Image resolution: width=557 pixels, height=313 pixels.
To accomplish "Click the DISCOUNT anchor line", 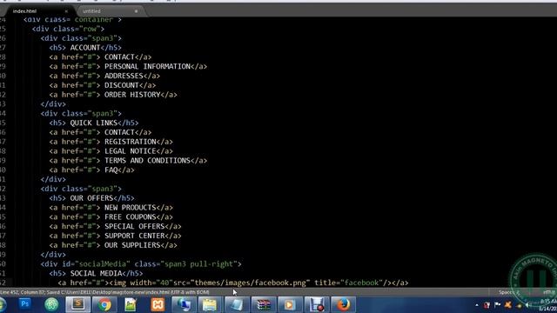I will pos(103,85).
